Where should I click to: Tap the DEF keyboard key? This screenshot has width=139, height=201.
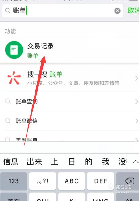101,181
